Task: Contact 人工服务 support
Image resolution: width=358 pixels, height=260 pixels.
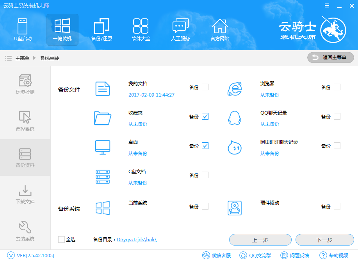Action: point(180,30)
